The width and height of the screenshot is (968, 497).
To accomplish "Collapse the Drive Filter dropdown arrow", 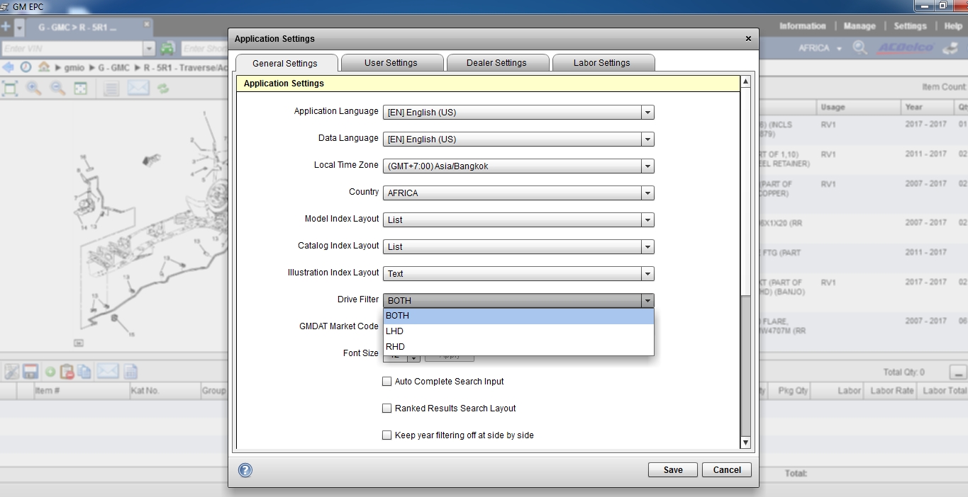I will [x=647, y=301].
